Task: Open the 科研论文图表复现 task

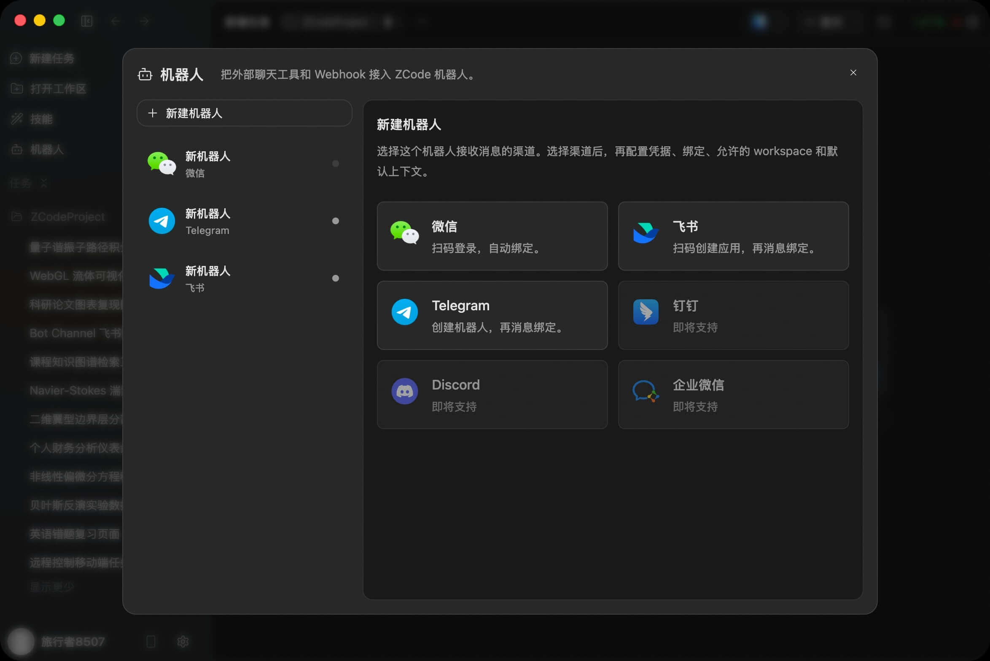Action: 76,304
